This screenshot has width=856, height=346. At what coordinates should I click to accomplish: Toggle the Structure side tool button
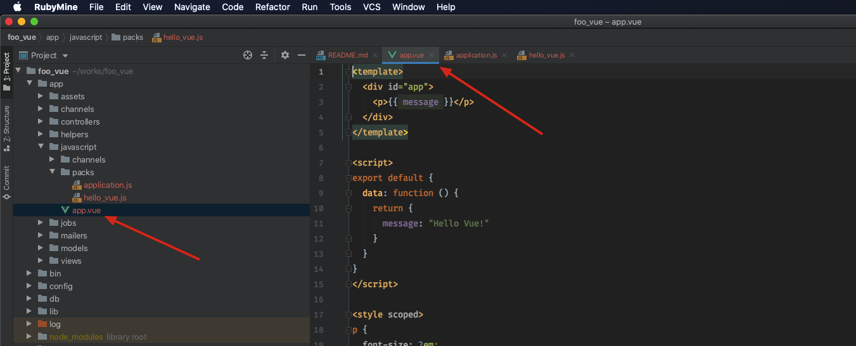tap(6, 128)
